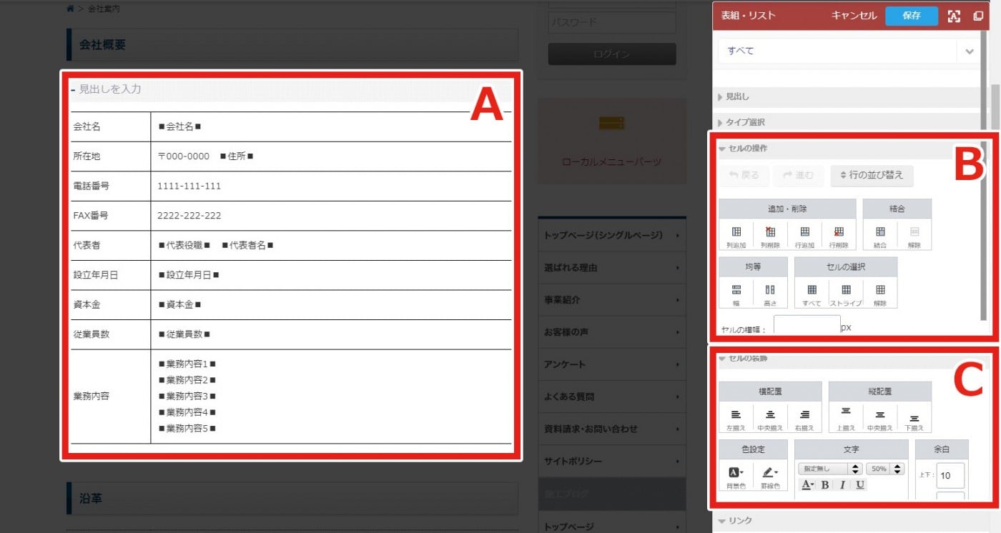This screenshot has width=1001, height=533.
Task: Open the すべて dropdown at panel top
Action: (848, 51)
